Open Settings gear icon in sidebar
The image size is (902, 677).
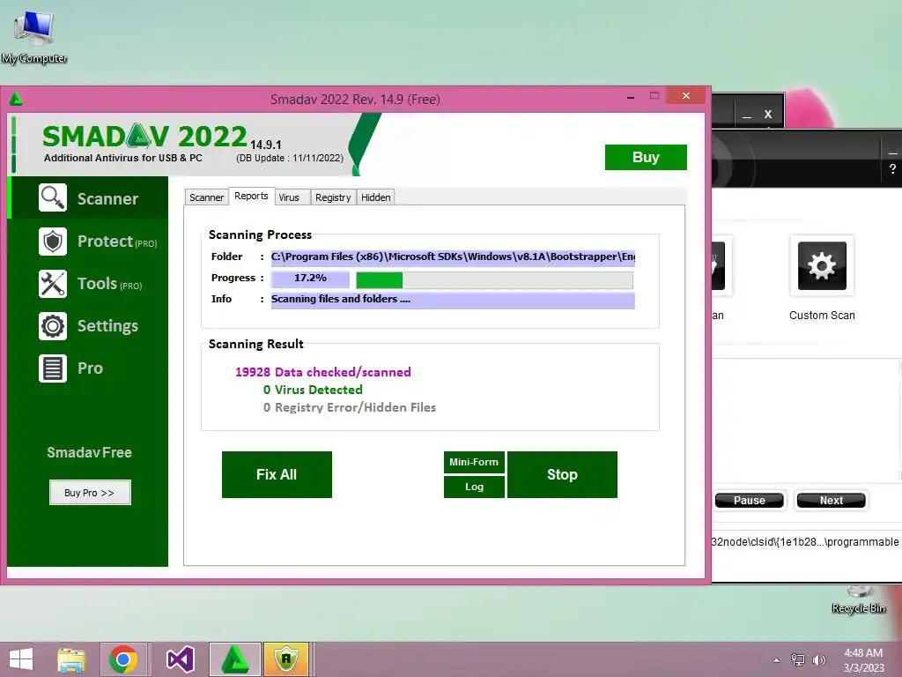[x=53, y=326]
